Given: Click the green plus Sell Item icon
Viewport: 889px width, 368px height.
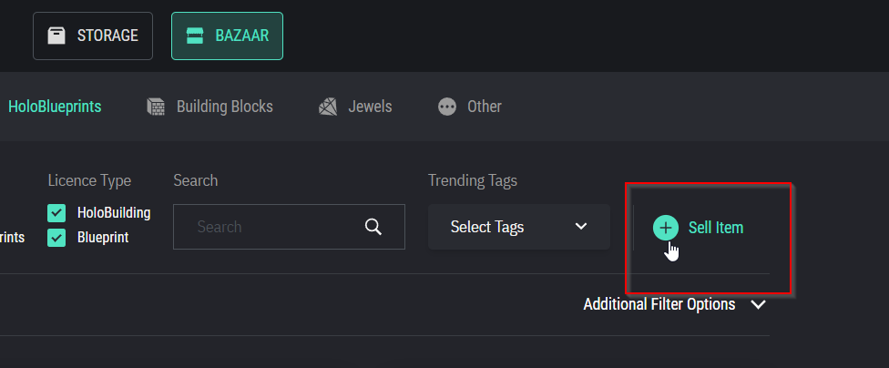Looking at the screenshot, I should [x=666, y=228].
